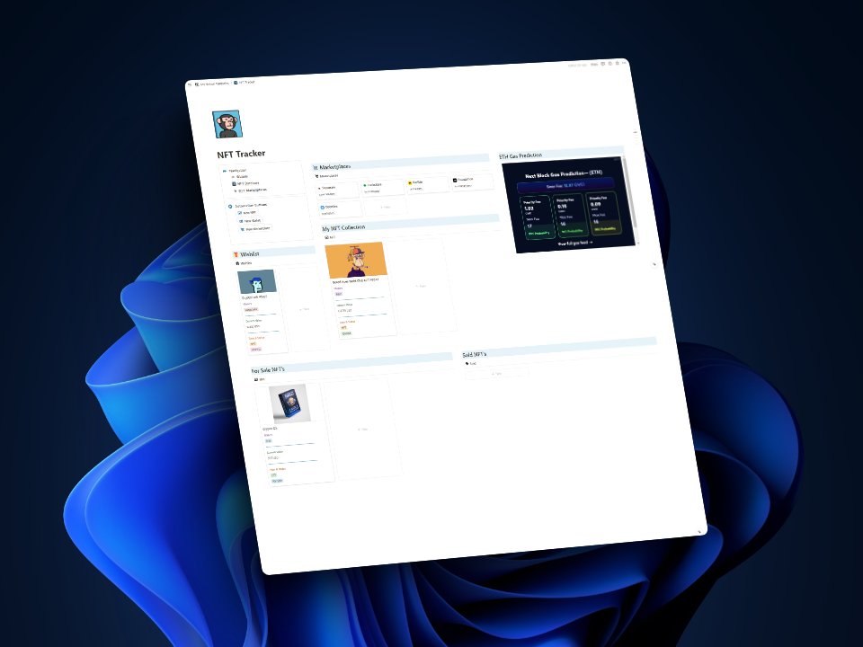Viewport: 863px width, 647px height.
Task: Click Share in the top bar
Action: point(594,65)
